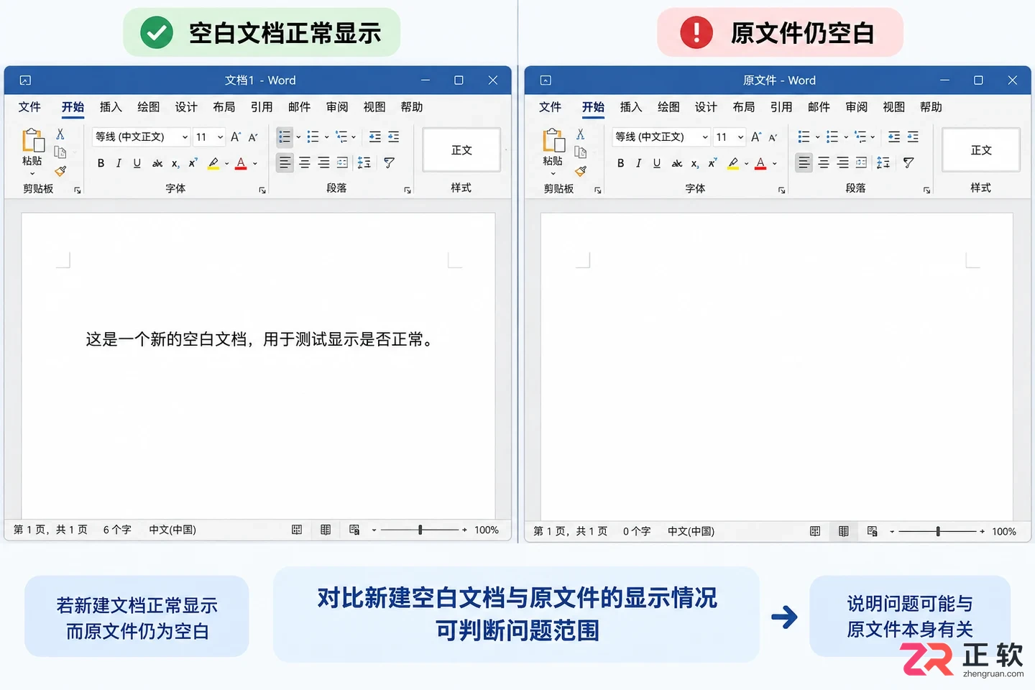Center-align the paragraph in 文档1 window

(305, 163)
